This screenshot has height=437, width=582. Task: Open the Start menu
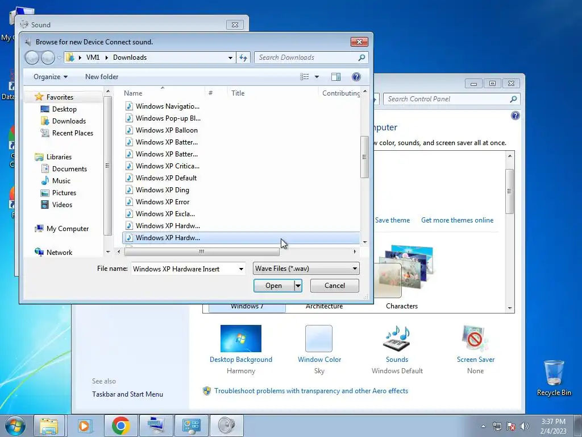(x=15, y=426)
